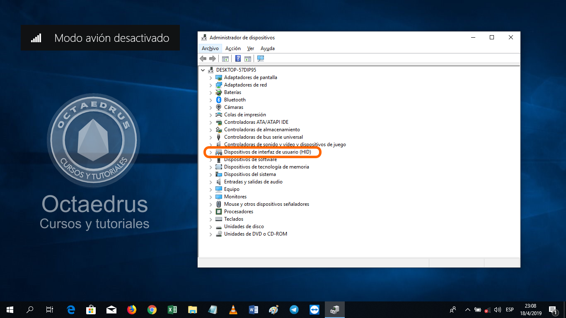Viewport: 566px width, 318px height.
Task: Click the Teclados keyboard icon
Action: pyautogui.click(x=219, y=219)
